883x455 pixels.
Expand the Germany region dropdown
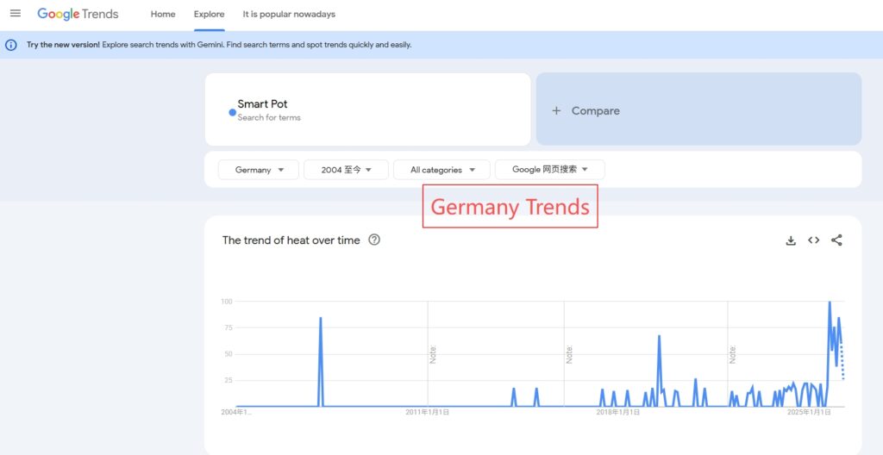[x=258, y=170]
